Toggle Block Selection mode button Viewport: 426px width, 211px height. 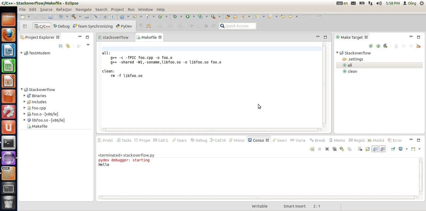tap(105, 16)
